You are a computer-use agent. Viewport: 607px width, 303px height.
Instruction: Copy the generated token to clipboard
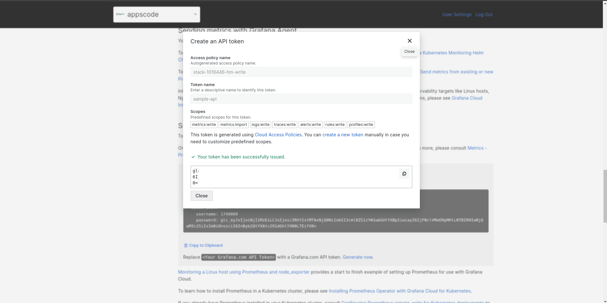[x=404, y=174]
